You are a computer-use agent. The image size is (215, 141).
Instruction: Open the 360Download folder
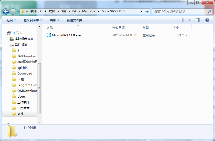point(27,56)
